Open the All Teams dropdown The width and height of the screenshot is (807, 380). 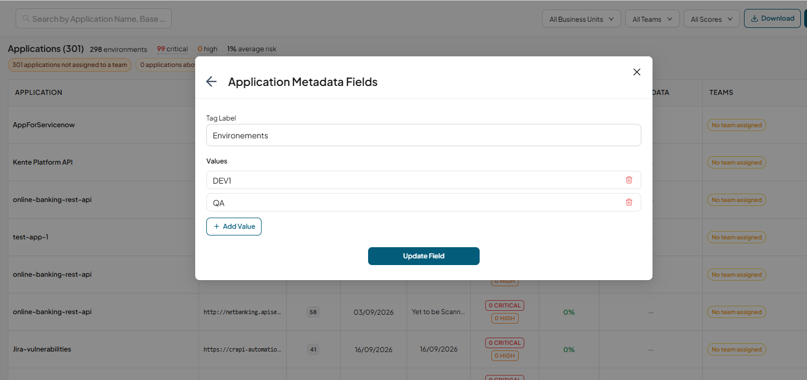coord(652,19)
